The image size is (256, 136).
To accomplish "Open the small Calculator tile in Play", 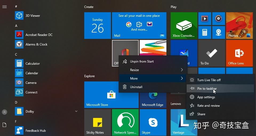I will (205, 32).
